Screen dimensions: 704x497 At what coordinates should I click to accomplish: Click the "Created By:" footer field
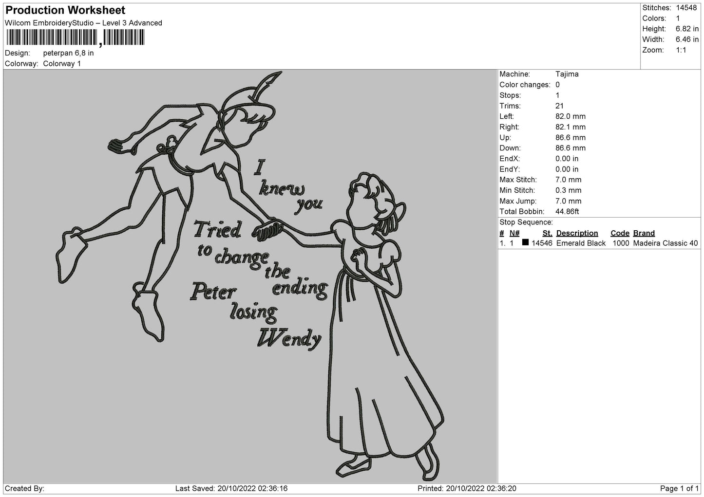(x=24, y=489)
